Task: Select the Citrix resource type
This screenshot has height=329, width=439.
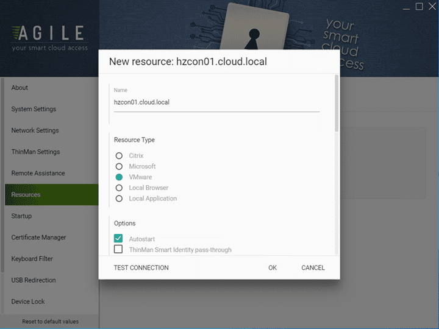Action: point(119,155)
